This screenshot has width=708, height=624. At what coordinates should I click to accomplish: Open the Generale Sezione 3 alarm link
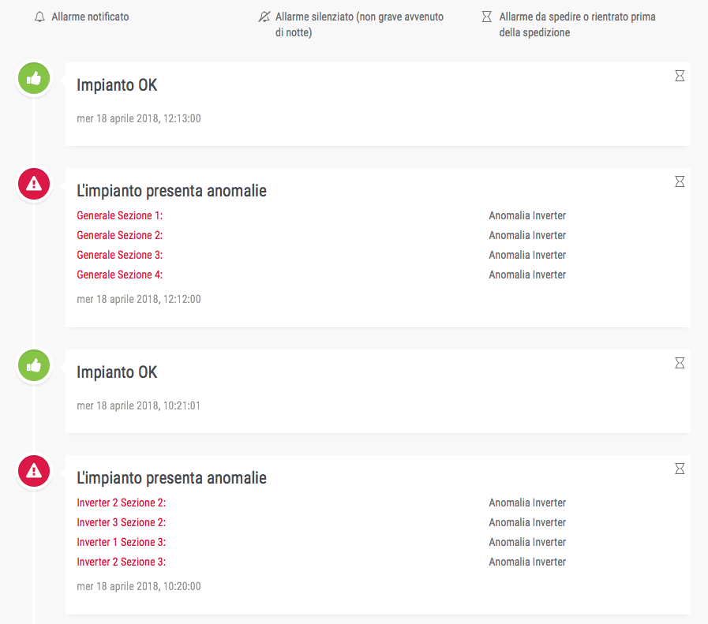click(119, 255)
